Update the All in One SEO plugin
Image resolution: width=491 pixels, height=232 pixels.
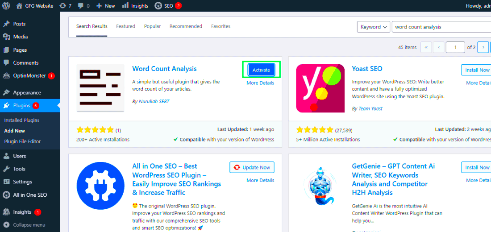click(x=252, y=167)
